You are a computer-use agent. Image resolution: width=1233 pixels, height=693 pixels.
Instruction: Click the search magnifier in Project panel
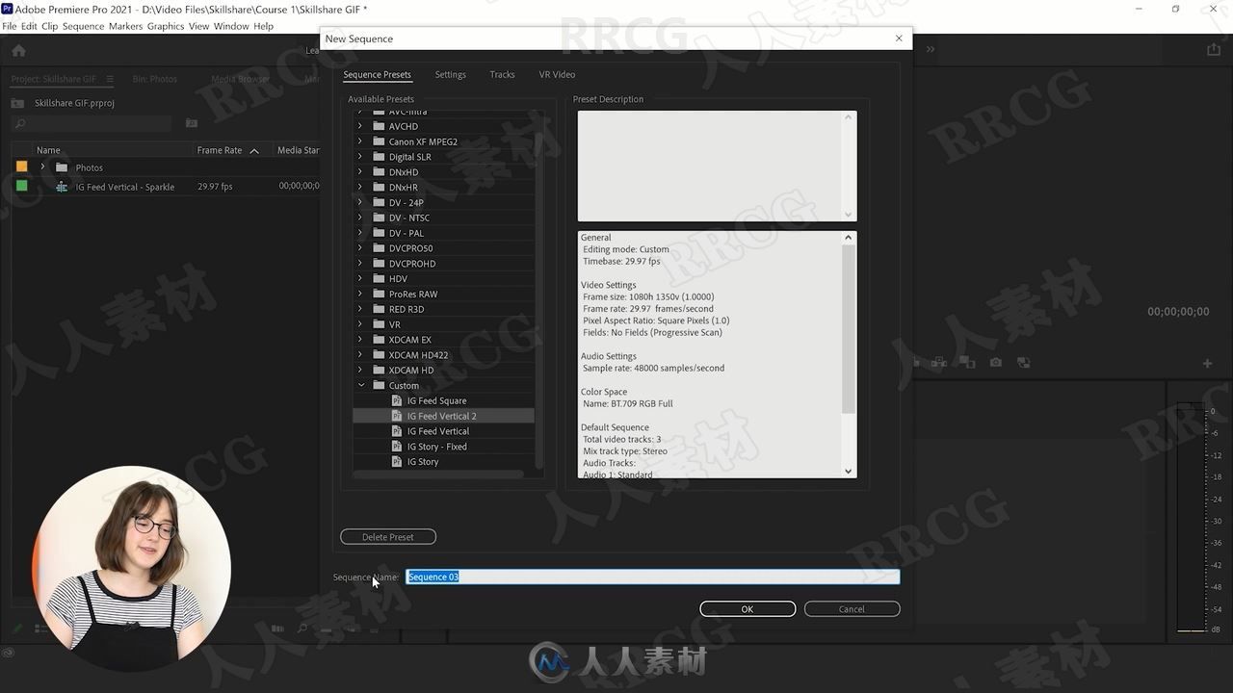coord(20,124)
